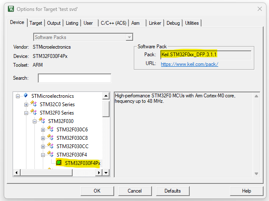Click the Cancel button
The width and height of the screenshot is (269, 201).
(135, 191)
